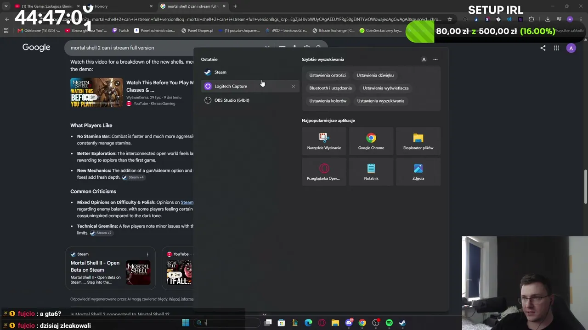This screenshot has height=330, width=588.
Task: Play Watch This Before You Play video thumbnail
Action: [x=96, y=93]
